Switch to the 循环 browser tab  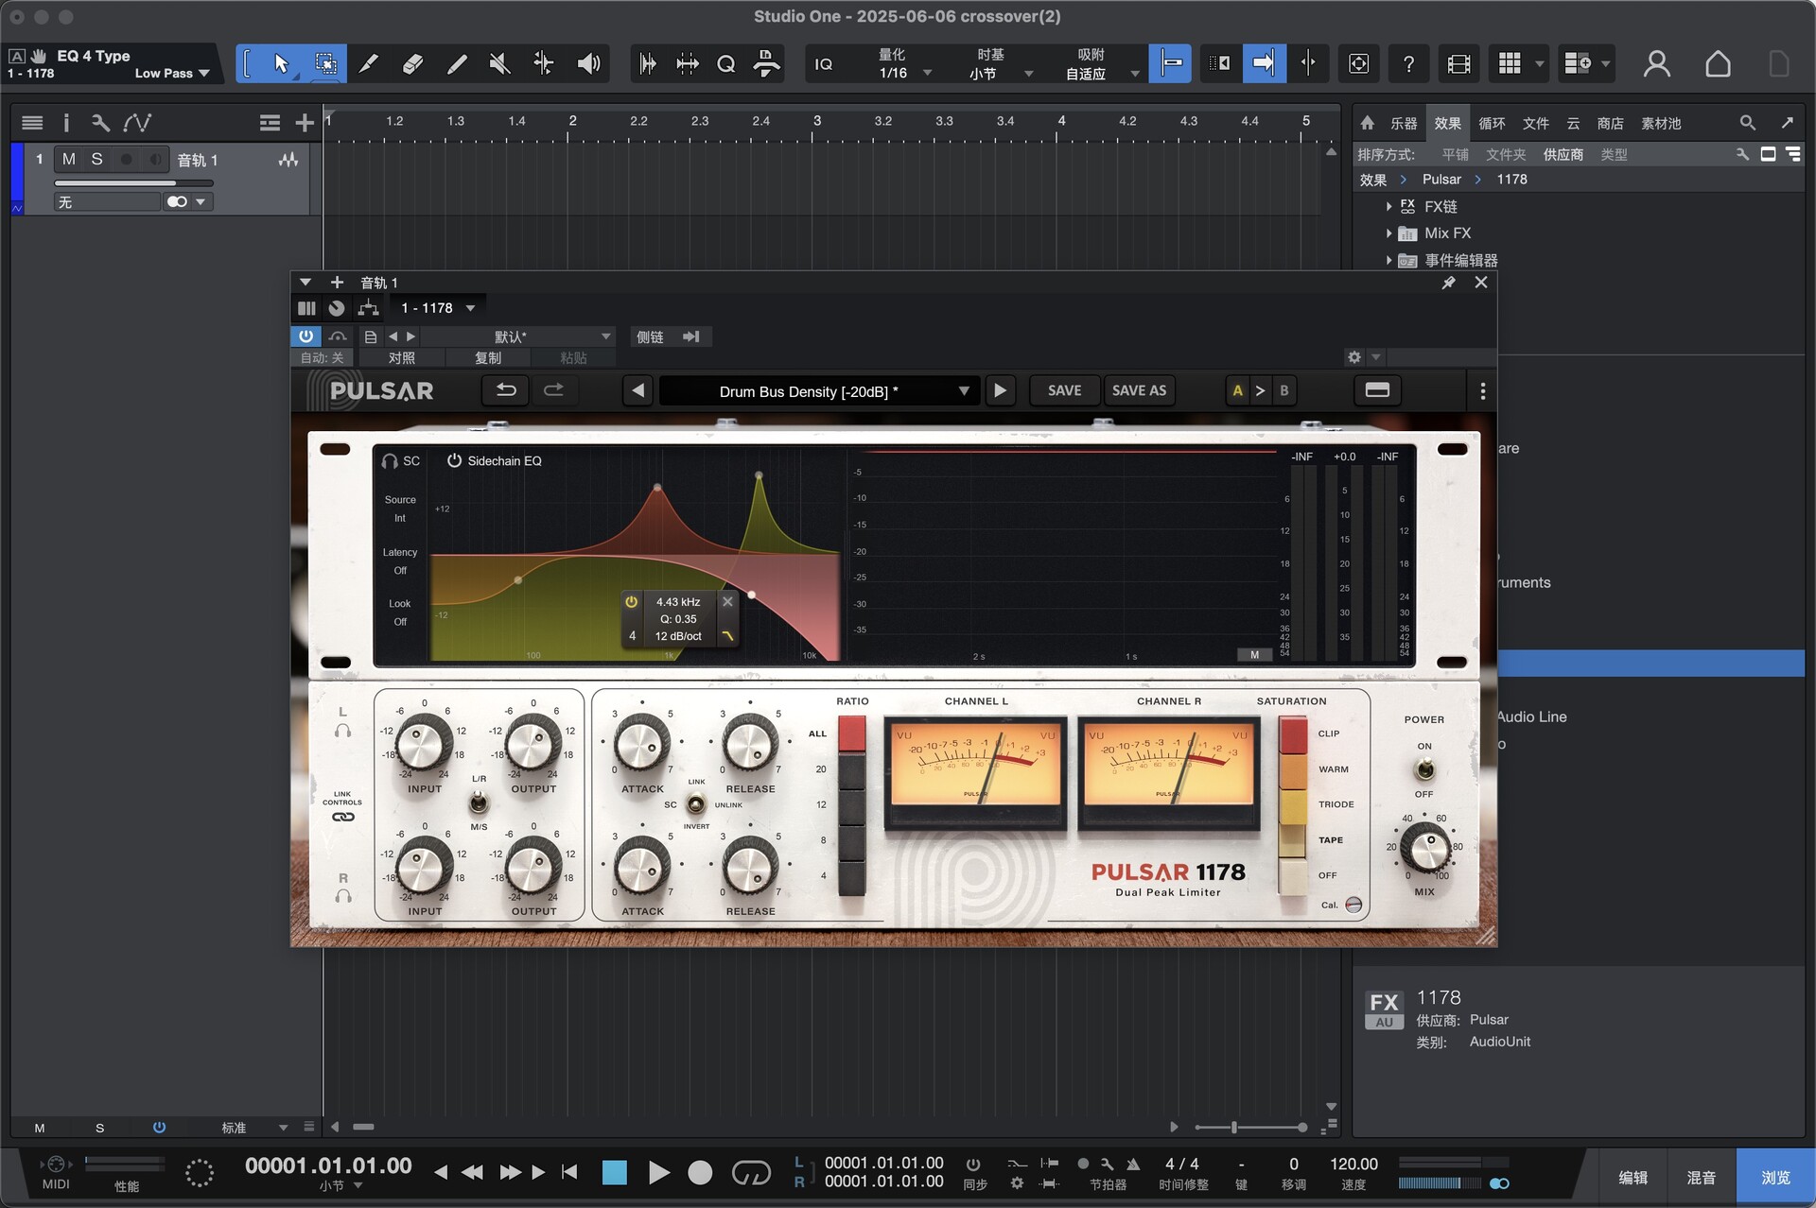1492,123
